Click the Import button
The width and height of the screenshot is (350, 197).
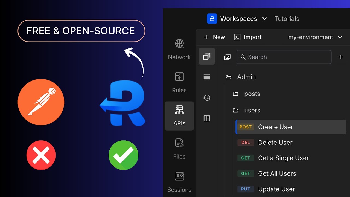(x=248, y=37)
